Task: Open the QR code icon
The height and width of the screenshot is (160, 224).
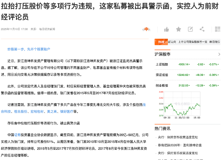Action: point(218,29)
